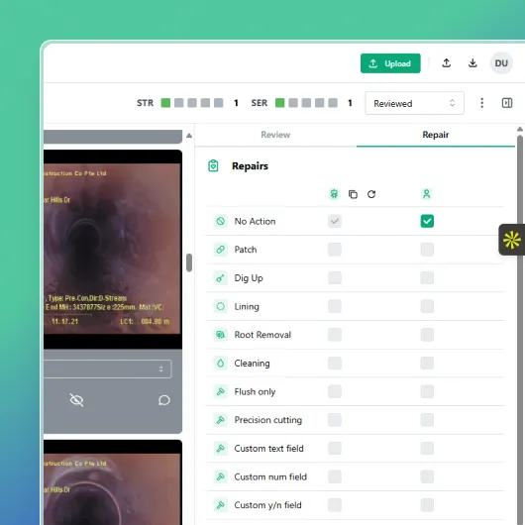Check the user Root Removal checkbox
Screen dimensions: 525x525
pos(427,335)
